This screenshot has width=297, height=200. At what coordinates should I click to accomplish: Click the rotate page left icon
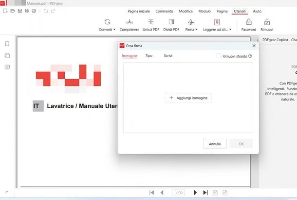[215, 193]
